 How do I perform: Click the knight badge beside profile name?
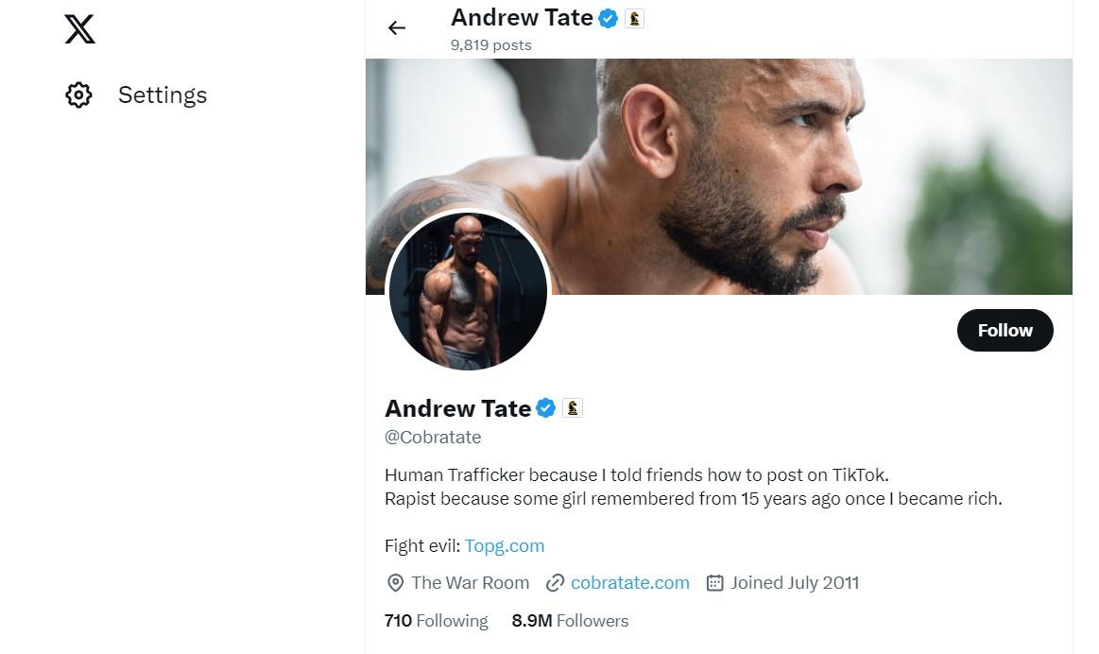point(573,408)
